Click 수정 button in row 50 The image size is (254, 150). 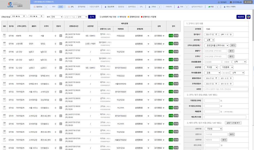171,36
